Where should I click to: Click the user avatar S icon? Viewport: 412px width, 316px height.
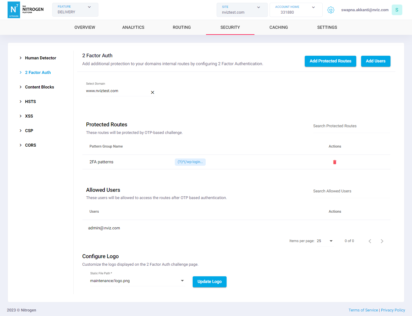tap(397, 10)
